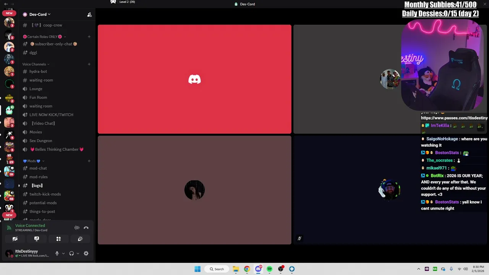The width and height of the screenshot is (489, 275).
Task: Show hidden system tray icons
Action: pyautogui.click(x=419, y=269)
